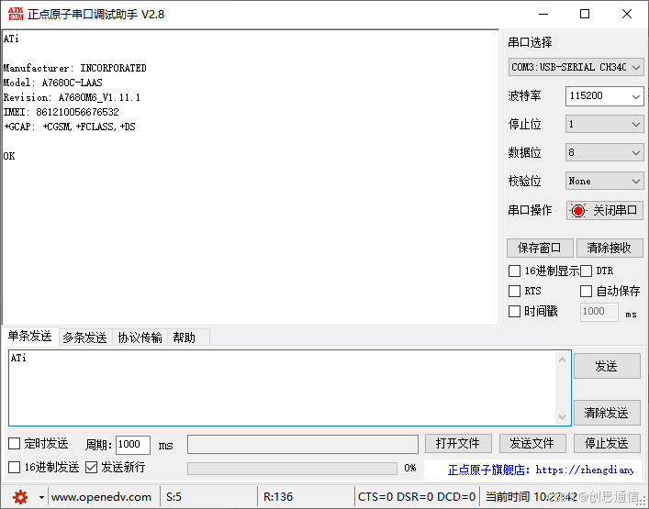Click the timestamp 1000 ms input field
The image size is (649, 509).
coord(599,311)
